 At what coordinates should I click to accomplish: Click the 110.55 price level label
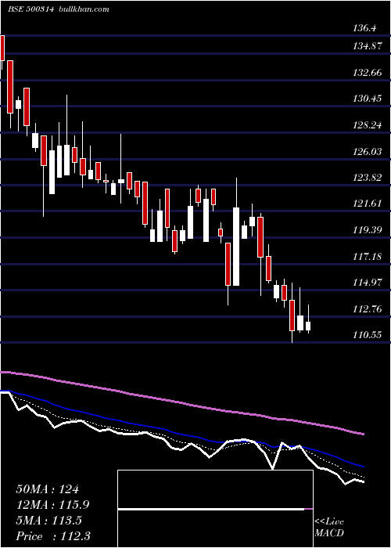[x=368, y=335]
